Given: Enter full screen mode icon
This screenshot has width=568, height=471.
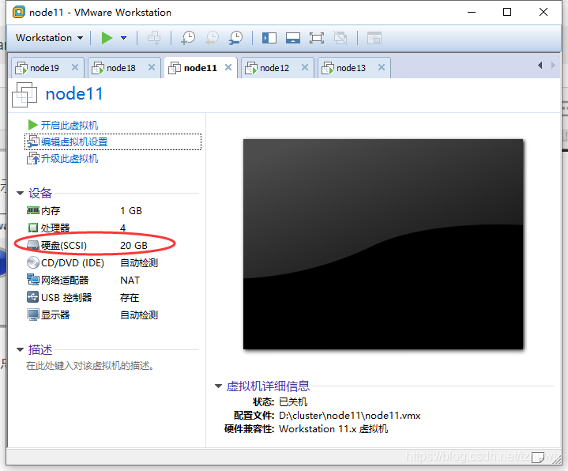Looking at the screenshot, I should tap(317, 38).
